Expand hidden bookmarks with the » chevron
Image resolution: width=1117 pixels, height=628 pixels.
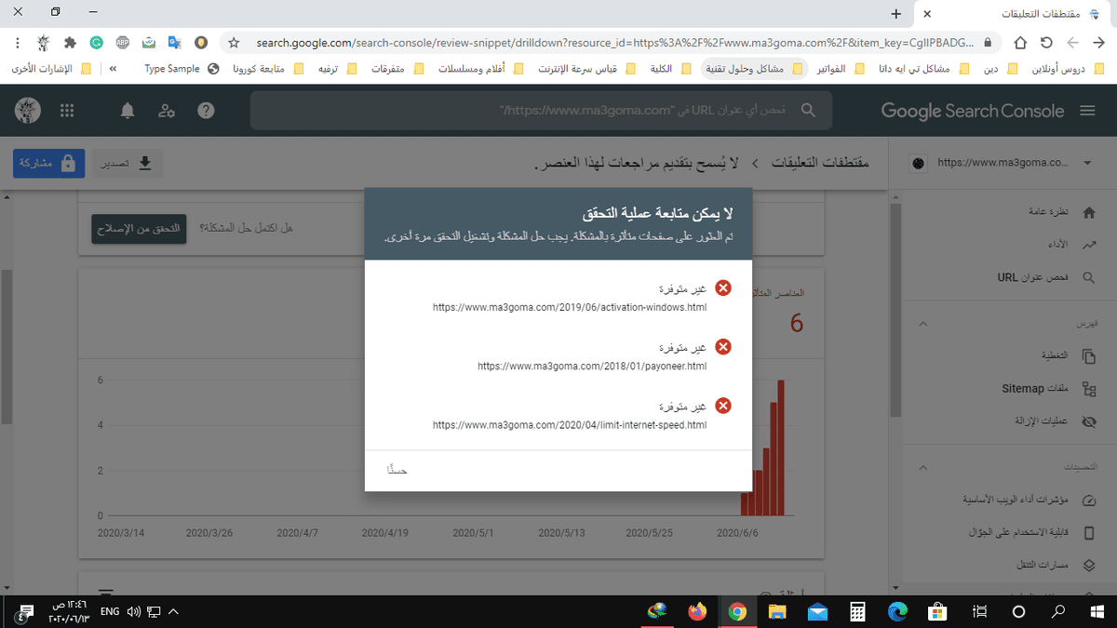point(114,69)
